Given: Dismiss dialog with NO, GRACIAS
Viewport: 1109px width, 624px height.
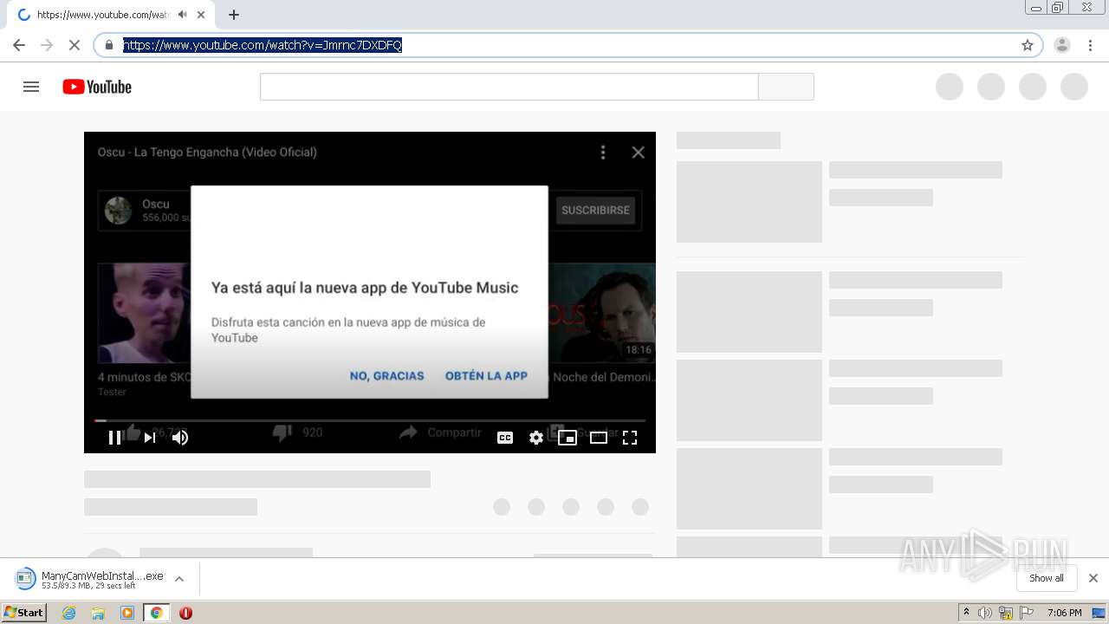Looking at the screenshot, I should [386, 376].
